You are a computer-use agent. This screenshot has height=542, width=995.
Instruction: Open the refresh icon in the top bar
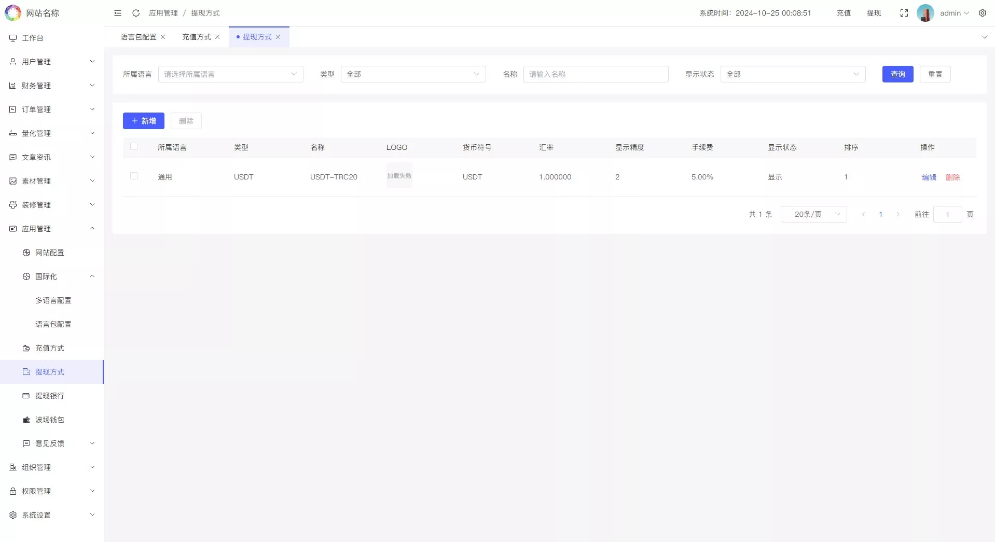(x=135, y=13)
